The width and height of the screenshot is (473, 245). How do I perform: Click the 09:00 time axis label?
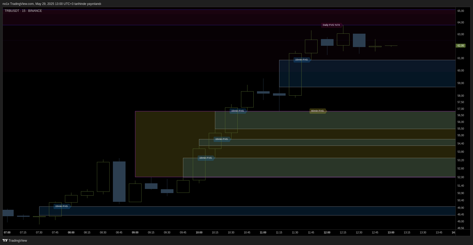click(x=135, y=232)
